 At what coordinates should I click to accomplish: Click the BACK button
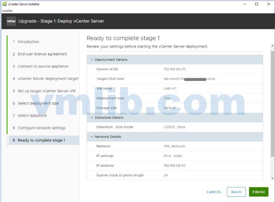coord(236,192)
